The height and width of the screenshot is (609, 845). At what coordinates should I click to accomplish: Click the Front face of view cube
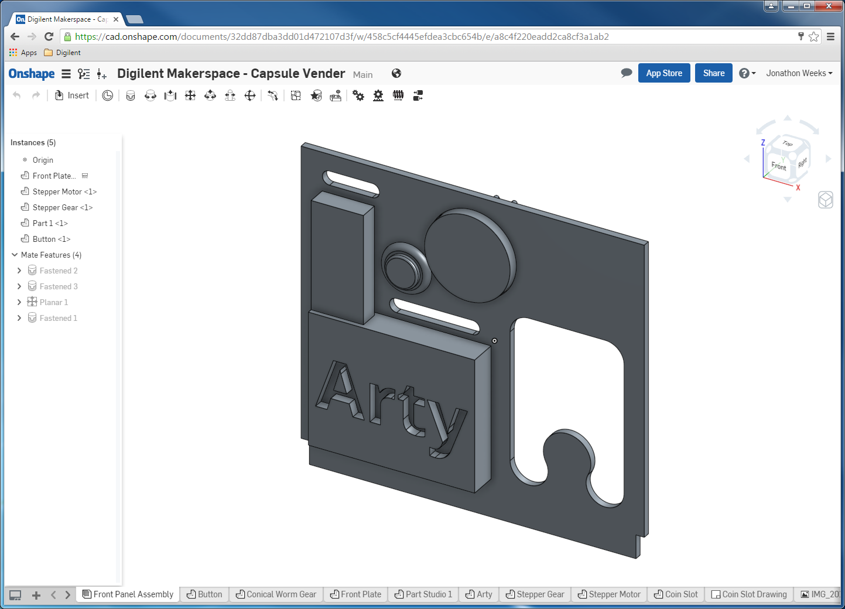(x=779, y=166)
